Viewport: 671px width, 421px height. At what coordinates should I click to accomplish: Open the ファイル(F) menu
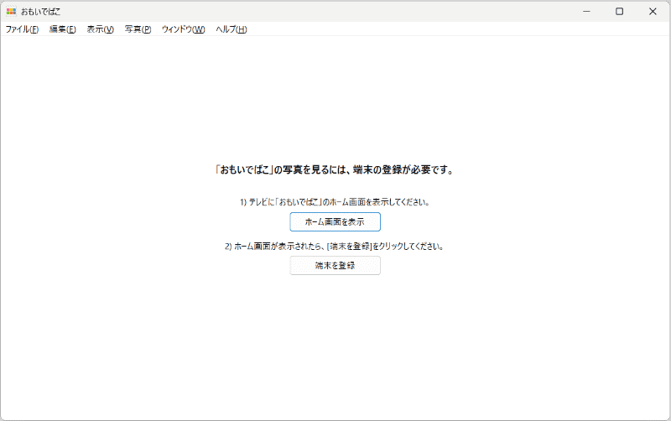tap(22, 29)
